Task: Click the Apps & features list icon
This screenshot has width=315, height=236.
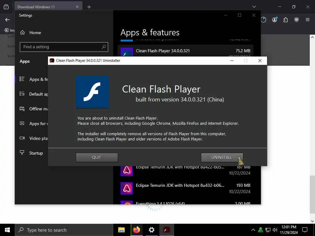Action: [22, 79]
